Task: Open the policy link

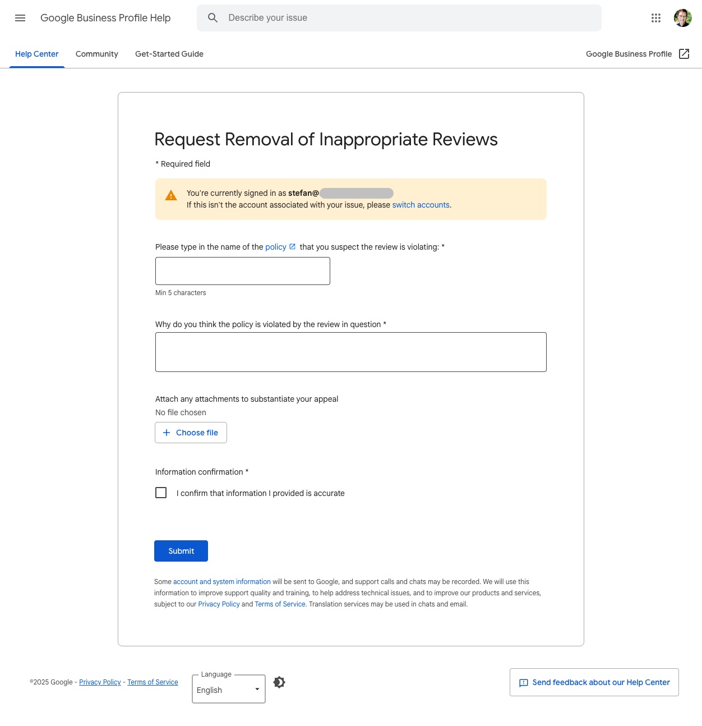Action: click(276, 247)
